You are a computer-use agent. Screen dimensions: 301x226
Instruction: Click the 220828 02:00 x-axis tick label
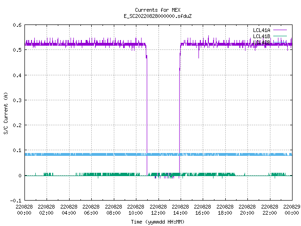pos(46,210)
